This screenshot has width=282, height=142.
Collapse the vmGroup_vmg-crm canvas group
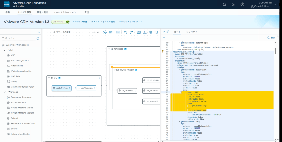click(115, 70)
